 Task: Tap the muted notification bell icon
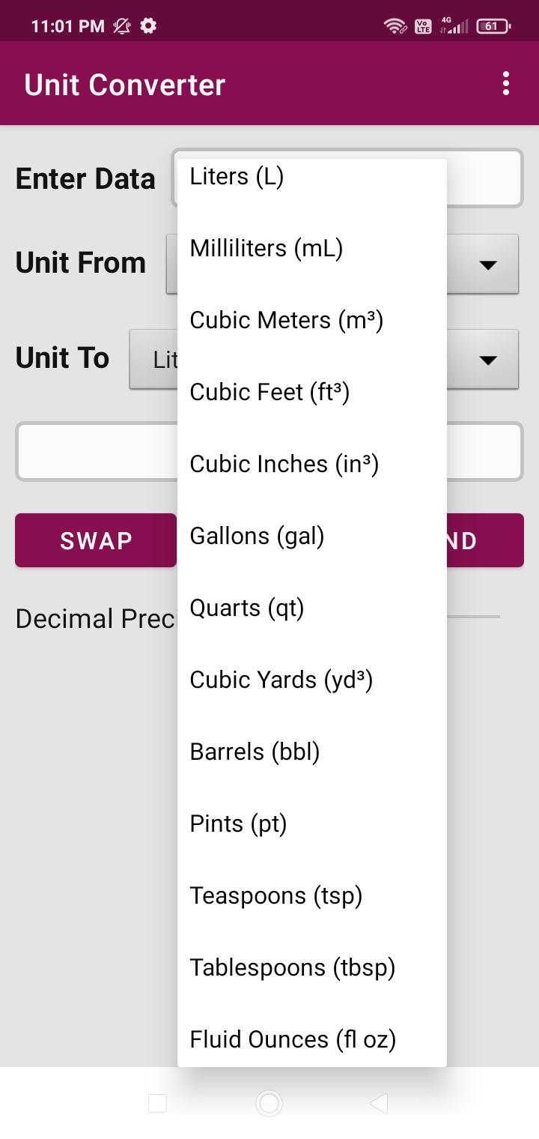tap(121, 26)
